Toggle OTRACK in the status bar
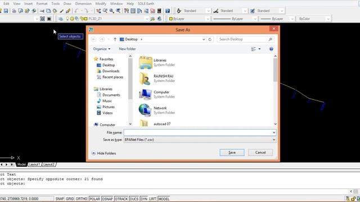Image resolution: width=360 pixels, height=202 pixels. tap(121, 199)
